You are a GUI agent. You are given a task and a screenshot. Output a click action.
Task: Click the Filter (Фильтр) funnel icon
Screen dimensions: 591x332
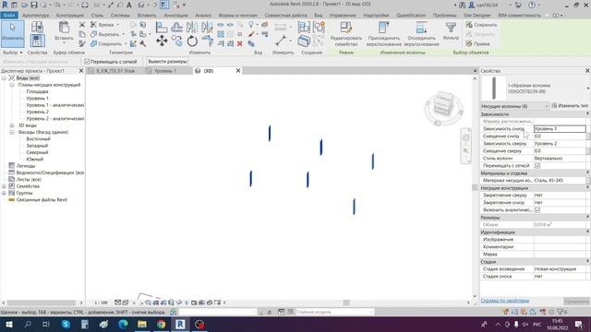tap(451, 28)
